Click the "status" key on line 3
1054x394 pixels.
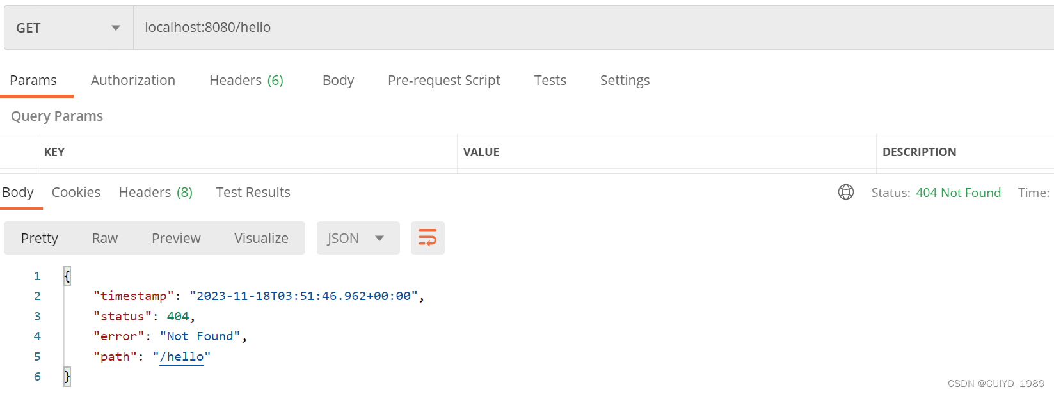122,317
